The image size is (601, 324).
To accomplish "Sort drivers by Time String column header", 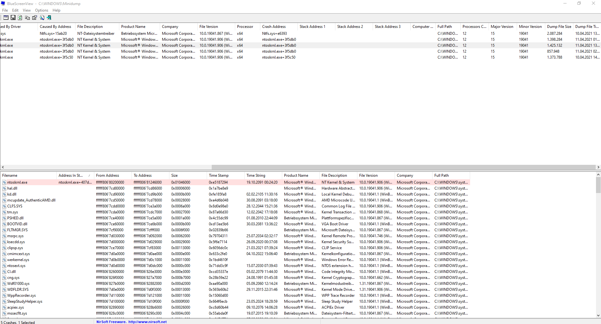I will (263, 175).
